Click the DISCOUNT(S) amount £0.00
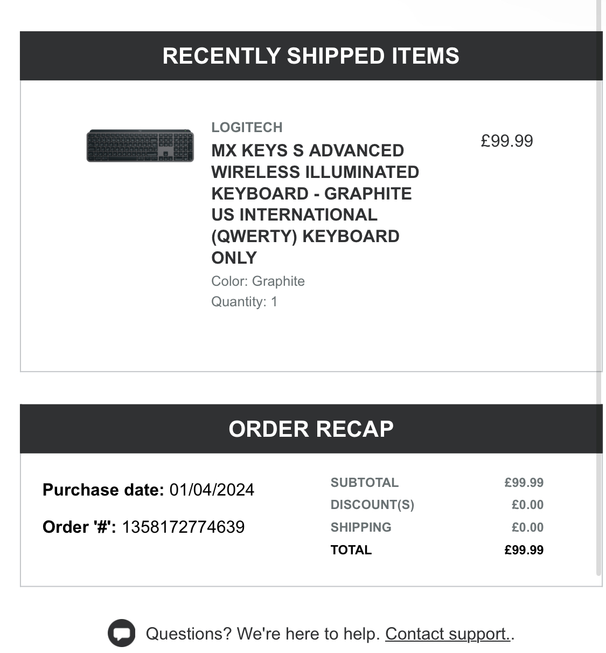The width and height of the screenshot is (606, 653). tap(527, 505)
